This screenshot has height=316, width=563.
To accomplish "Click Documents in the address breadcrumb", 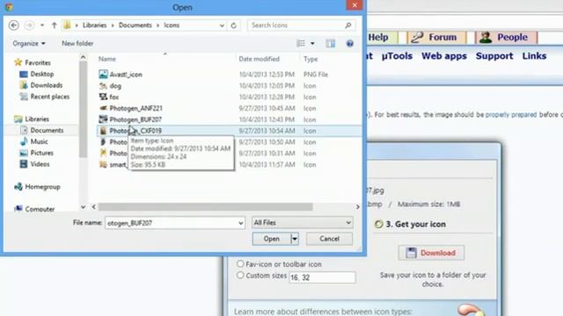I will pos(135,25).
